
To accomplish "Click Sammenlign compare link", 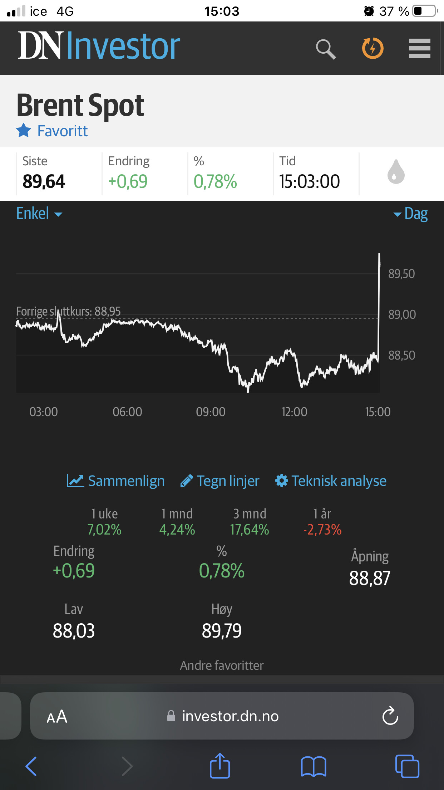I will point(116,481).
